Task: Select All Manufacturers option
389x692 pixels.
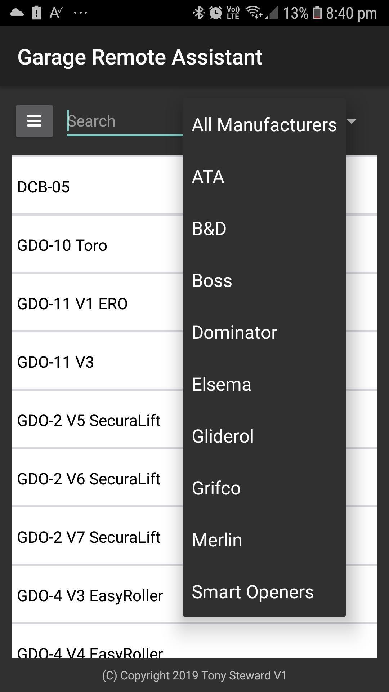Action: click(264, 125)
